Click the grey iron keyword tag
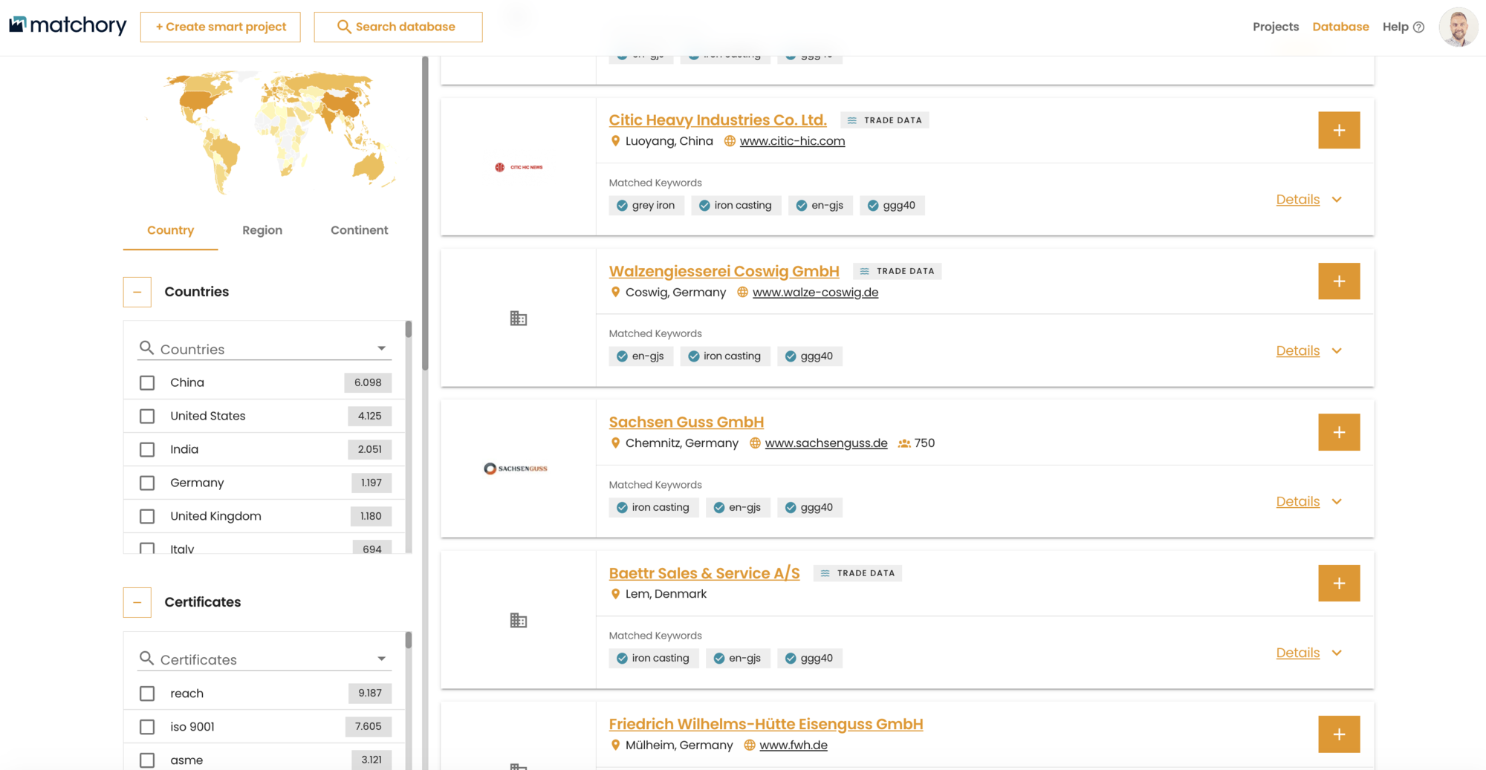The height and width of the screenshot is (770, 1486). [646, 206]
